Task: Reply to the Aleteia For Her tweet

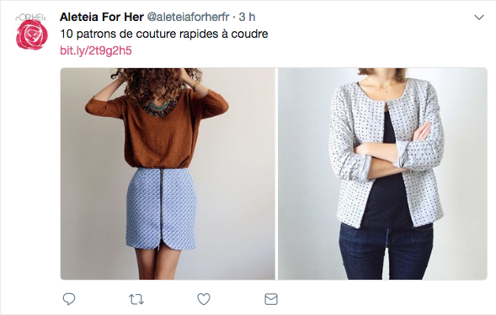Action: (x=69, y=299)
